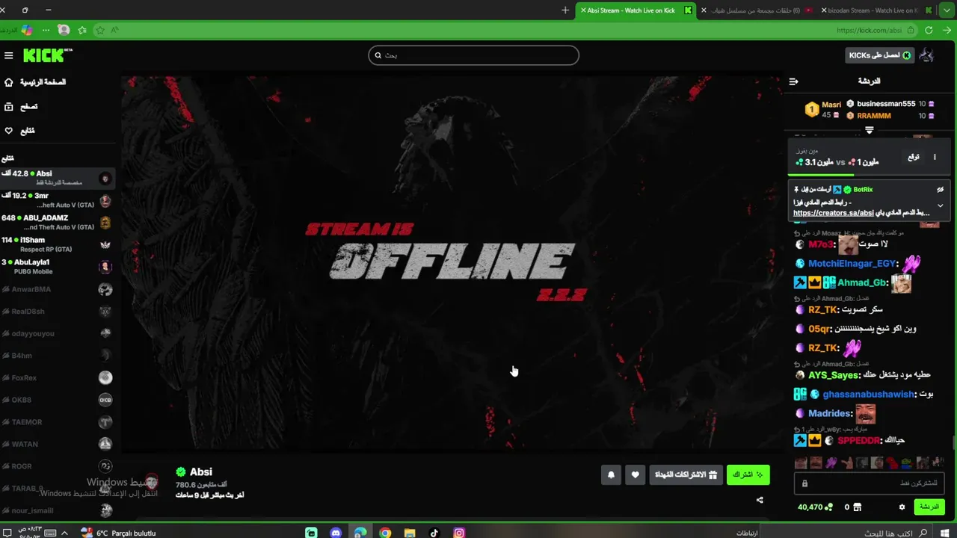This screenshot has width=957, height=538.
Task: Click the following heart icon in sidebar
Action: click(9, 131)
